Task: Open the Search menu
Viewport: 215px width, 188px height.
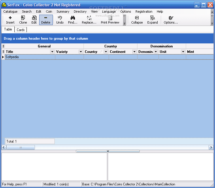Action: tap(27, 11)
